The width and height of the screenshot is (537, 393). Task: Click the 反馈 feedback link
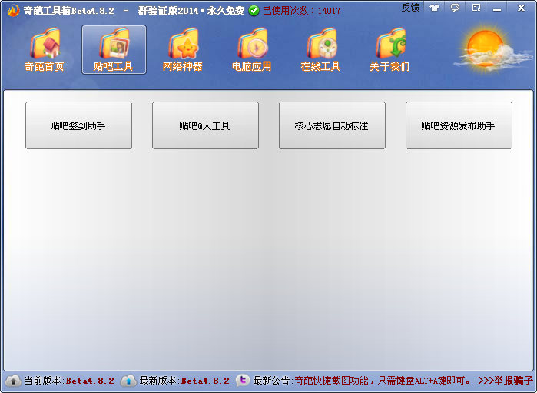click(411, 8)
